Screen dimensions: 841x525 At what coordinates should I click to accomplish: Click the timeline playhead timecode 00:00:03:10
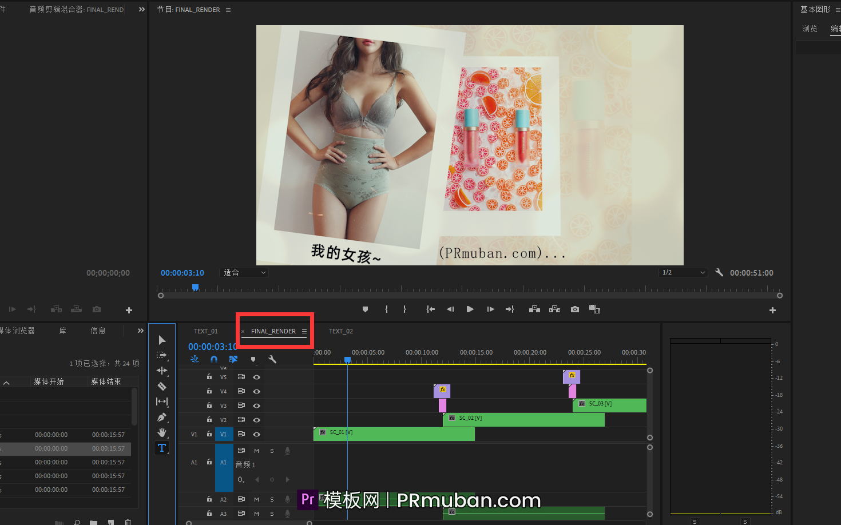click(x=212, y=347)
